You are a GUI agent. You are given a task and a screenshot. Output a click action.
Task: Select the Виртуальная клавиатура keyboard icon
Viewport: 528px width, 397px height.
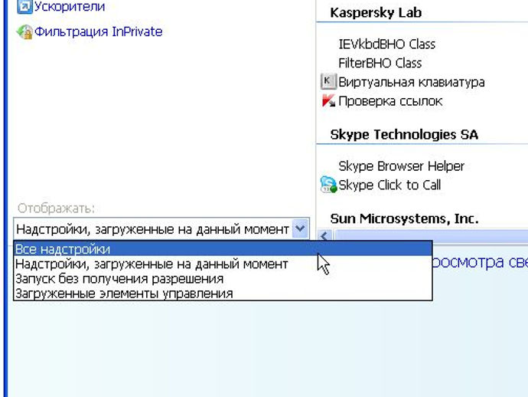[x=328, y=81]
